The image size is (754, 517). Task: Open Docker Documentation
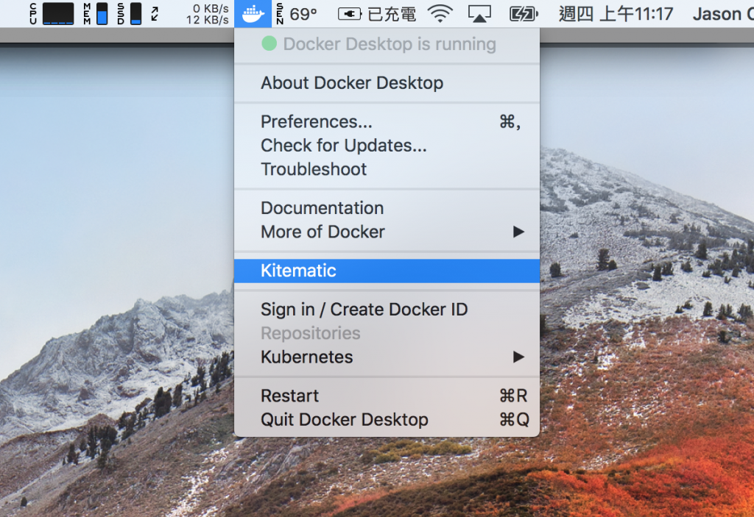coord(387,208)
